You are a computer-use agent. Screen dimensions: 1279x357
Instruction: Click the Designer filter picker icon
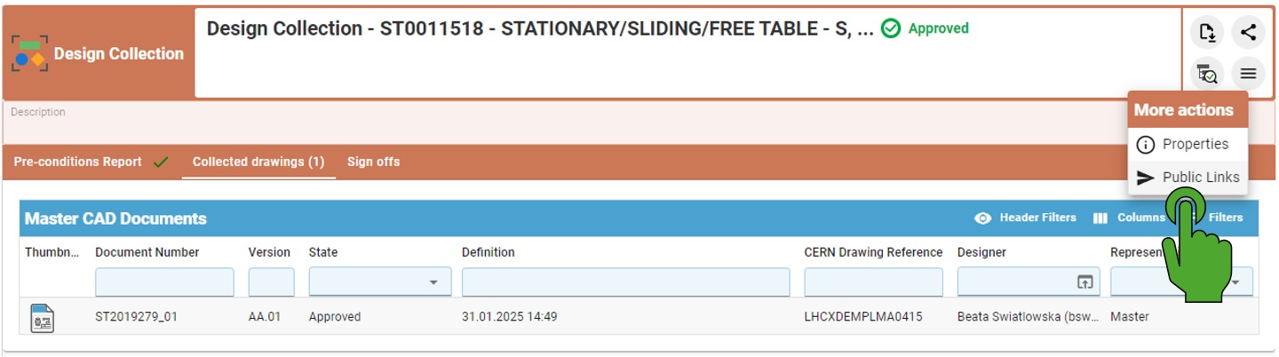[1084, 282]
